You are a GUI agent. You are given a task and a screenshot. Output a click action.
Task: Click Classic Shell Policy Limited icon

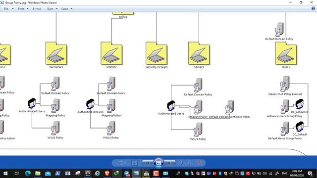[285, 84]
